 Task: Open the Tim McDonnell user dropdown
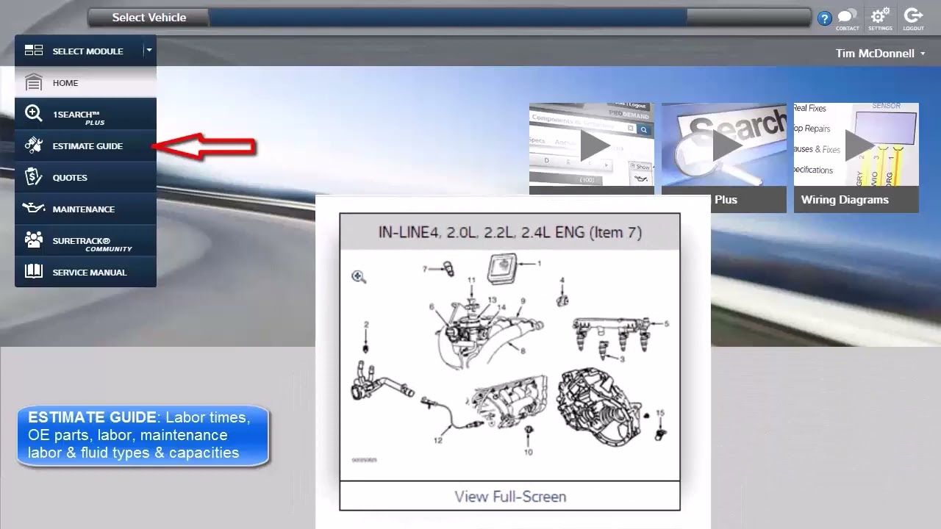[x=880, y=54]
